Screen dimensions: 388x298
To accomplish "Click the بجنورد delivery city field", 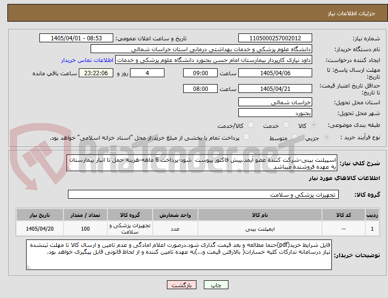I will (x=275, y=113).
